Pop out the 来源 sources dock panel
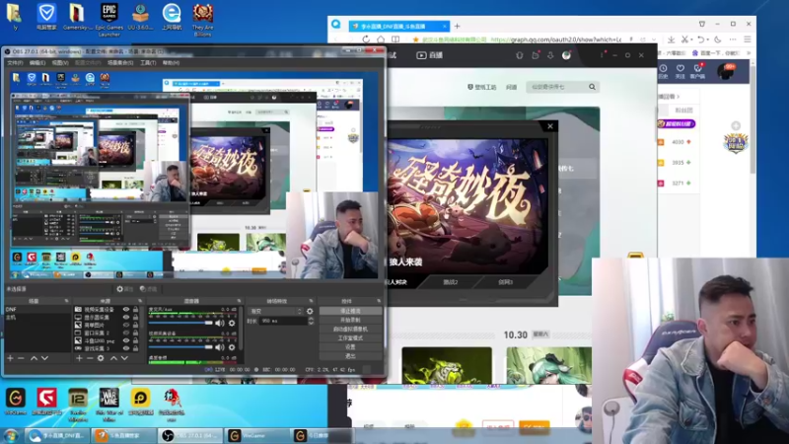 click(140, 301)
